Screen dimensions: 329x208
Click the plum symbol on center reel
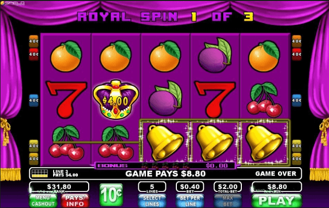click(166, 99)
